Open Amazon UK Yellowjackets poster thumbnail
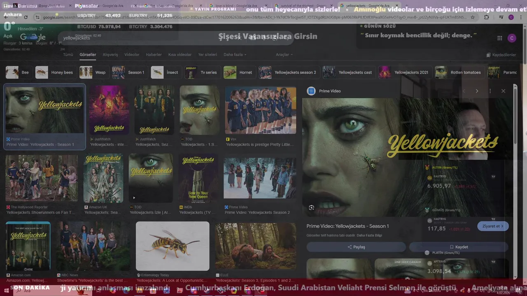Viewport: 527px width, 296px height. click(103, 178)
